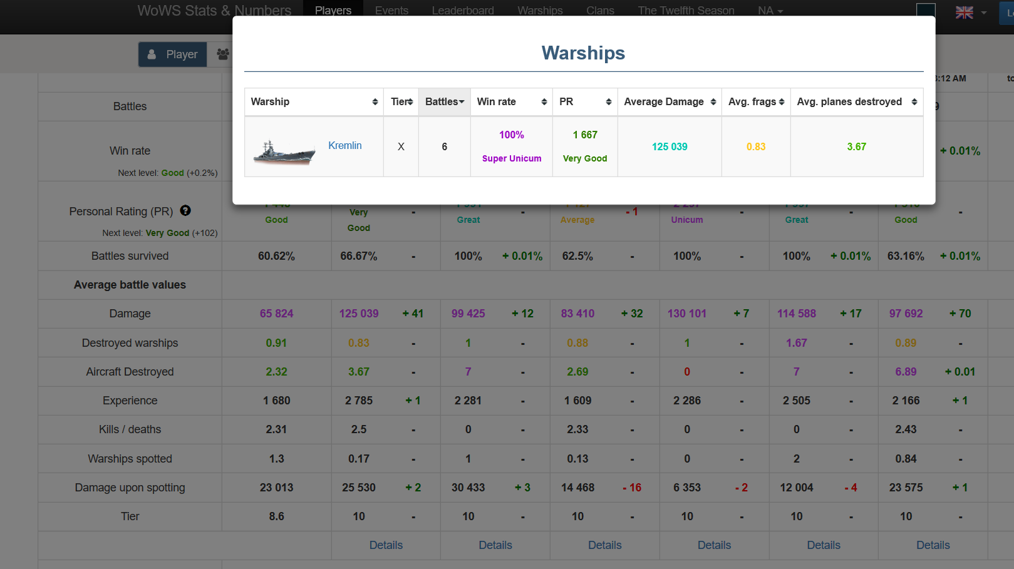Image resolution: width=1014 pixels, height=569 pixels.
Task: Go to the Leaderboard menu item
Action: (x=463, y=11)
